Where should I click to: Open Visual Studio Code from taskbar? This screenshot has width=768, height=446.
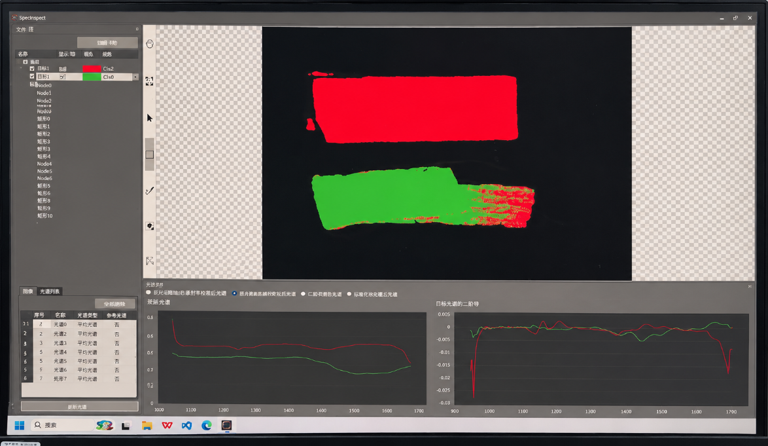tap(186, 426)
